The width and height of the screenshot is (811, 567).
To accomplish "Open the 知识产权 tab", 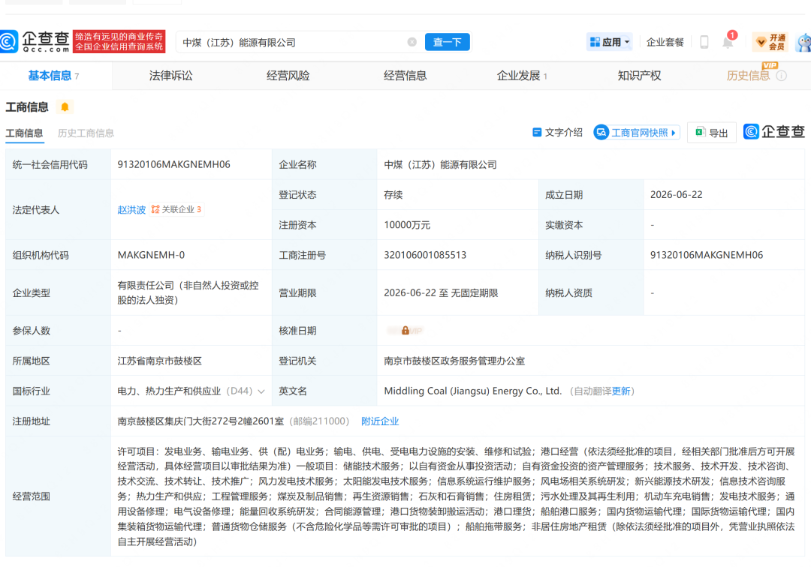I will pos(639,76).
